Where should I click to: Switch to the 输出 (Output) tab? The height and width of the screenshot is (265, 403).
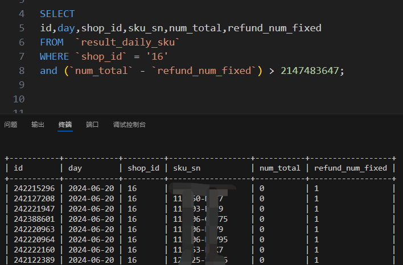38,125
